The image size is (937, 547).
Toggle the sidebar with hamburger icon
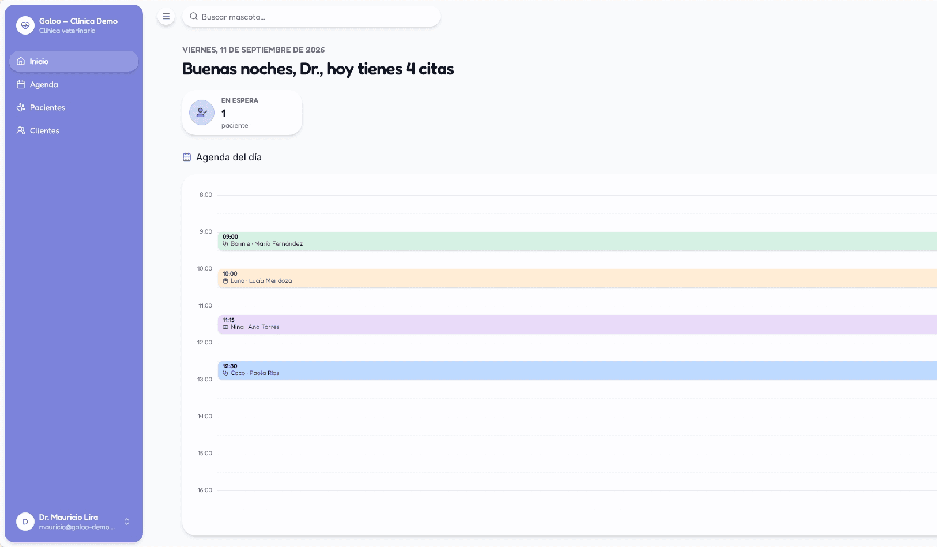(166, 16)
